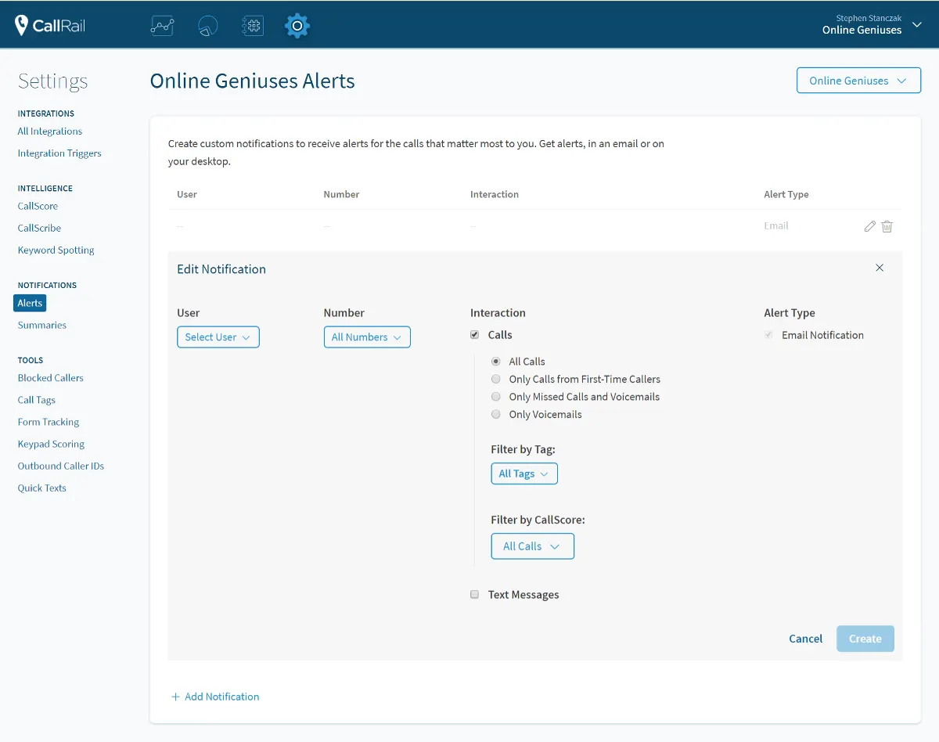Open the All Numbers dropdown

367,337
